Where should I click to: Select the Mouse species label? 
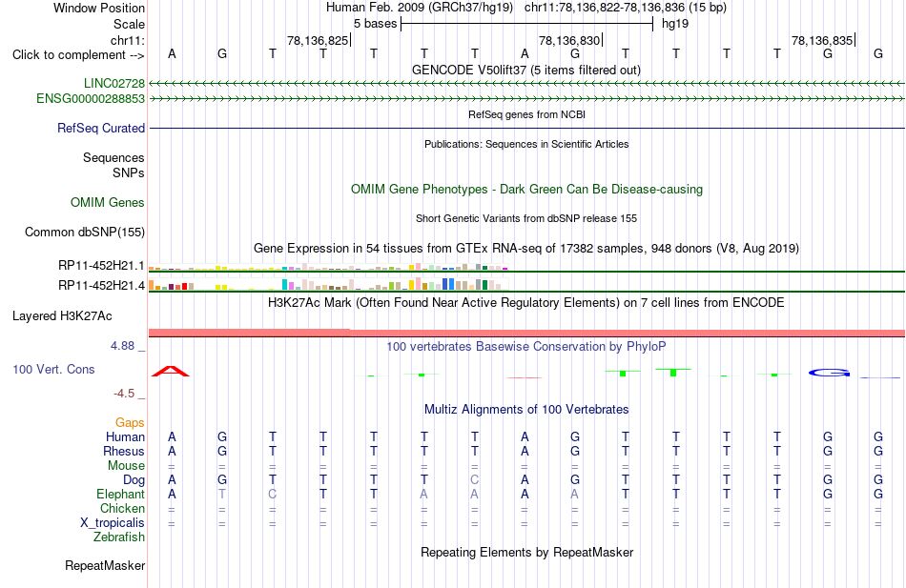127,466
